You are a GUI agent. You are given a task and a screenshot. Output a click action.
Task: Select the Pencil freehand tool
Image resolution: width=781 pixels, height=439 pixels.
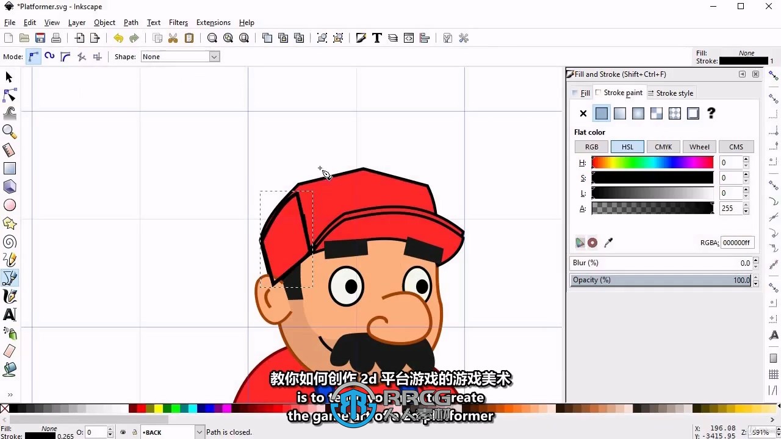coord(9,260)
